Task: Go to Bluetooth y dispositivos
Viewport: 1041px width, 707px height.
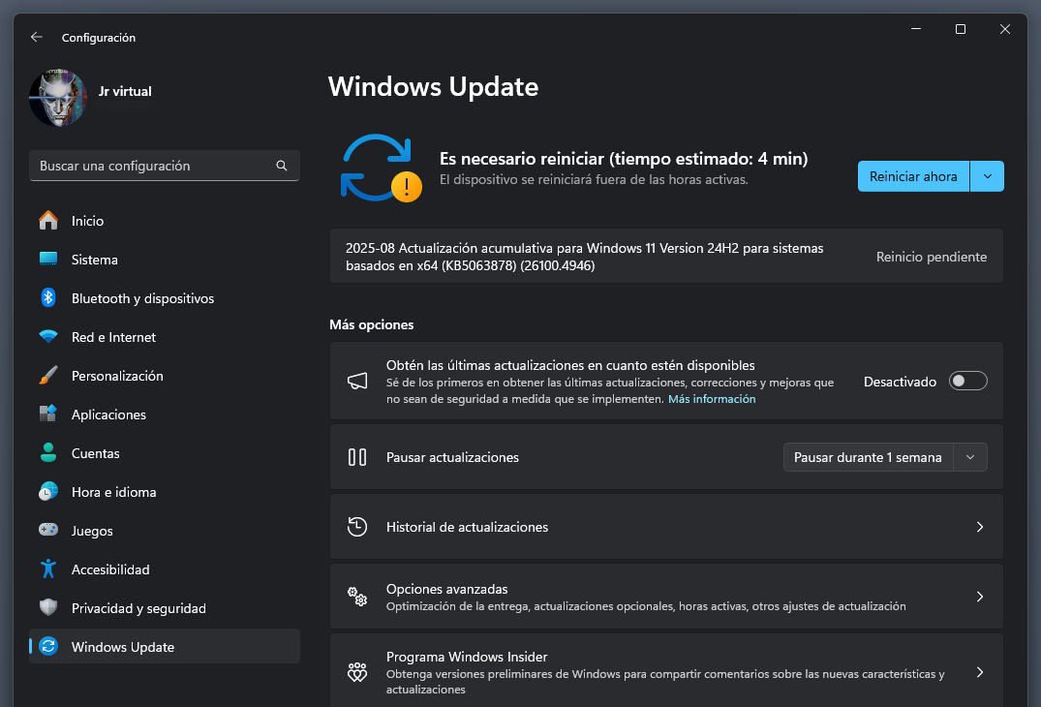Action: point(142,298)
